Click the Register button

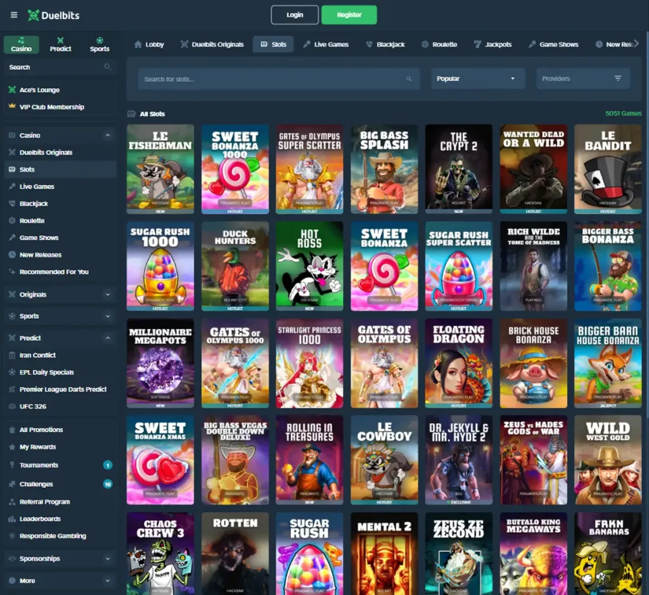349,14
